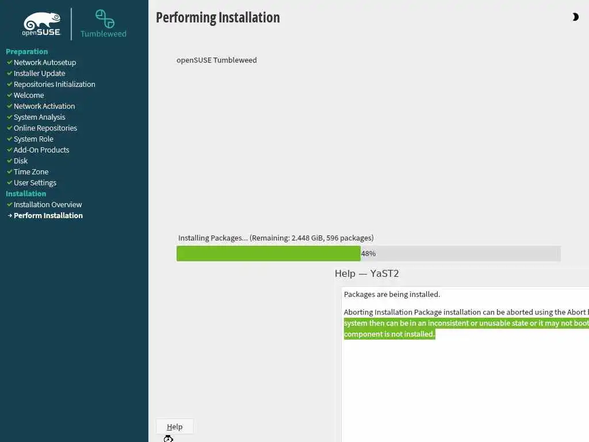Image resolution: width=589 pixels, height=442 pixels.
Task: Click checkmark icon beside Disk
Action: pyautogui.click(x=9, y=161)
